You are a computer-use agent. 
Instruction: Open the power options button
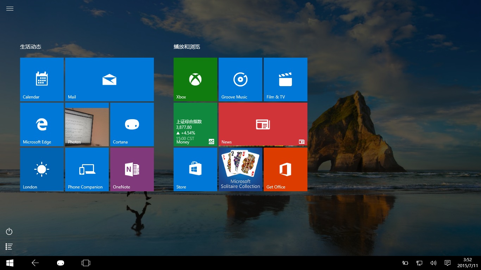[9, 231]
